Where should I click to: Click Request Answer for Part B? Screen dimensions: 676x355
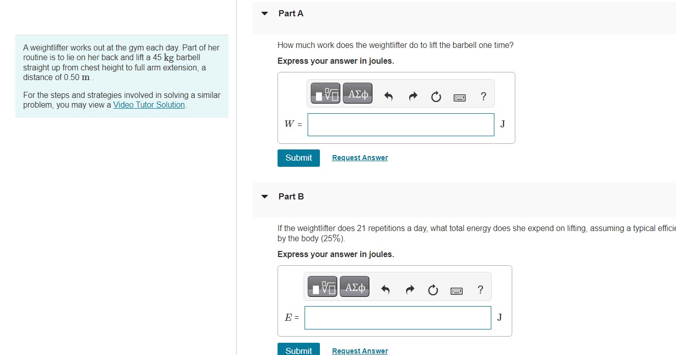tap(359, 350)
